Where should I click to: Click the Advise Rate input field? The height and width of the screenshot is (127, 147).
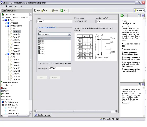point(107,21)
